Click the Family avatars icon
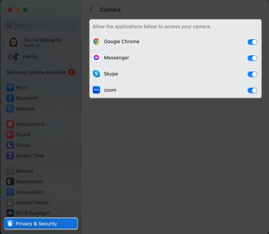 pos(14,56)
